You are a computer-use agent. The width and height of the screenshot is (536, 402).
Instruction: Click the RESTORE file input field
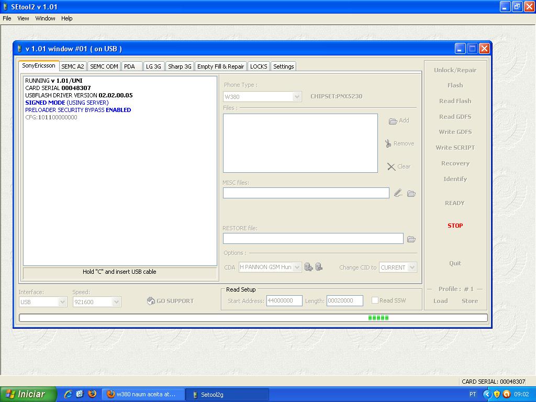pyautogui.click(x=313, y=238)
